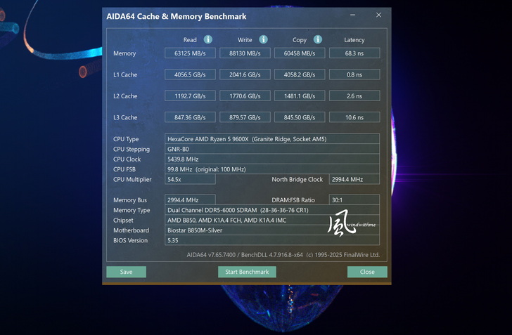This screenshot has width=512, height=335.
Task: Select the Motherboard Biostar B850M-Silver field
Action: coord(272,230)
